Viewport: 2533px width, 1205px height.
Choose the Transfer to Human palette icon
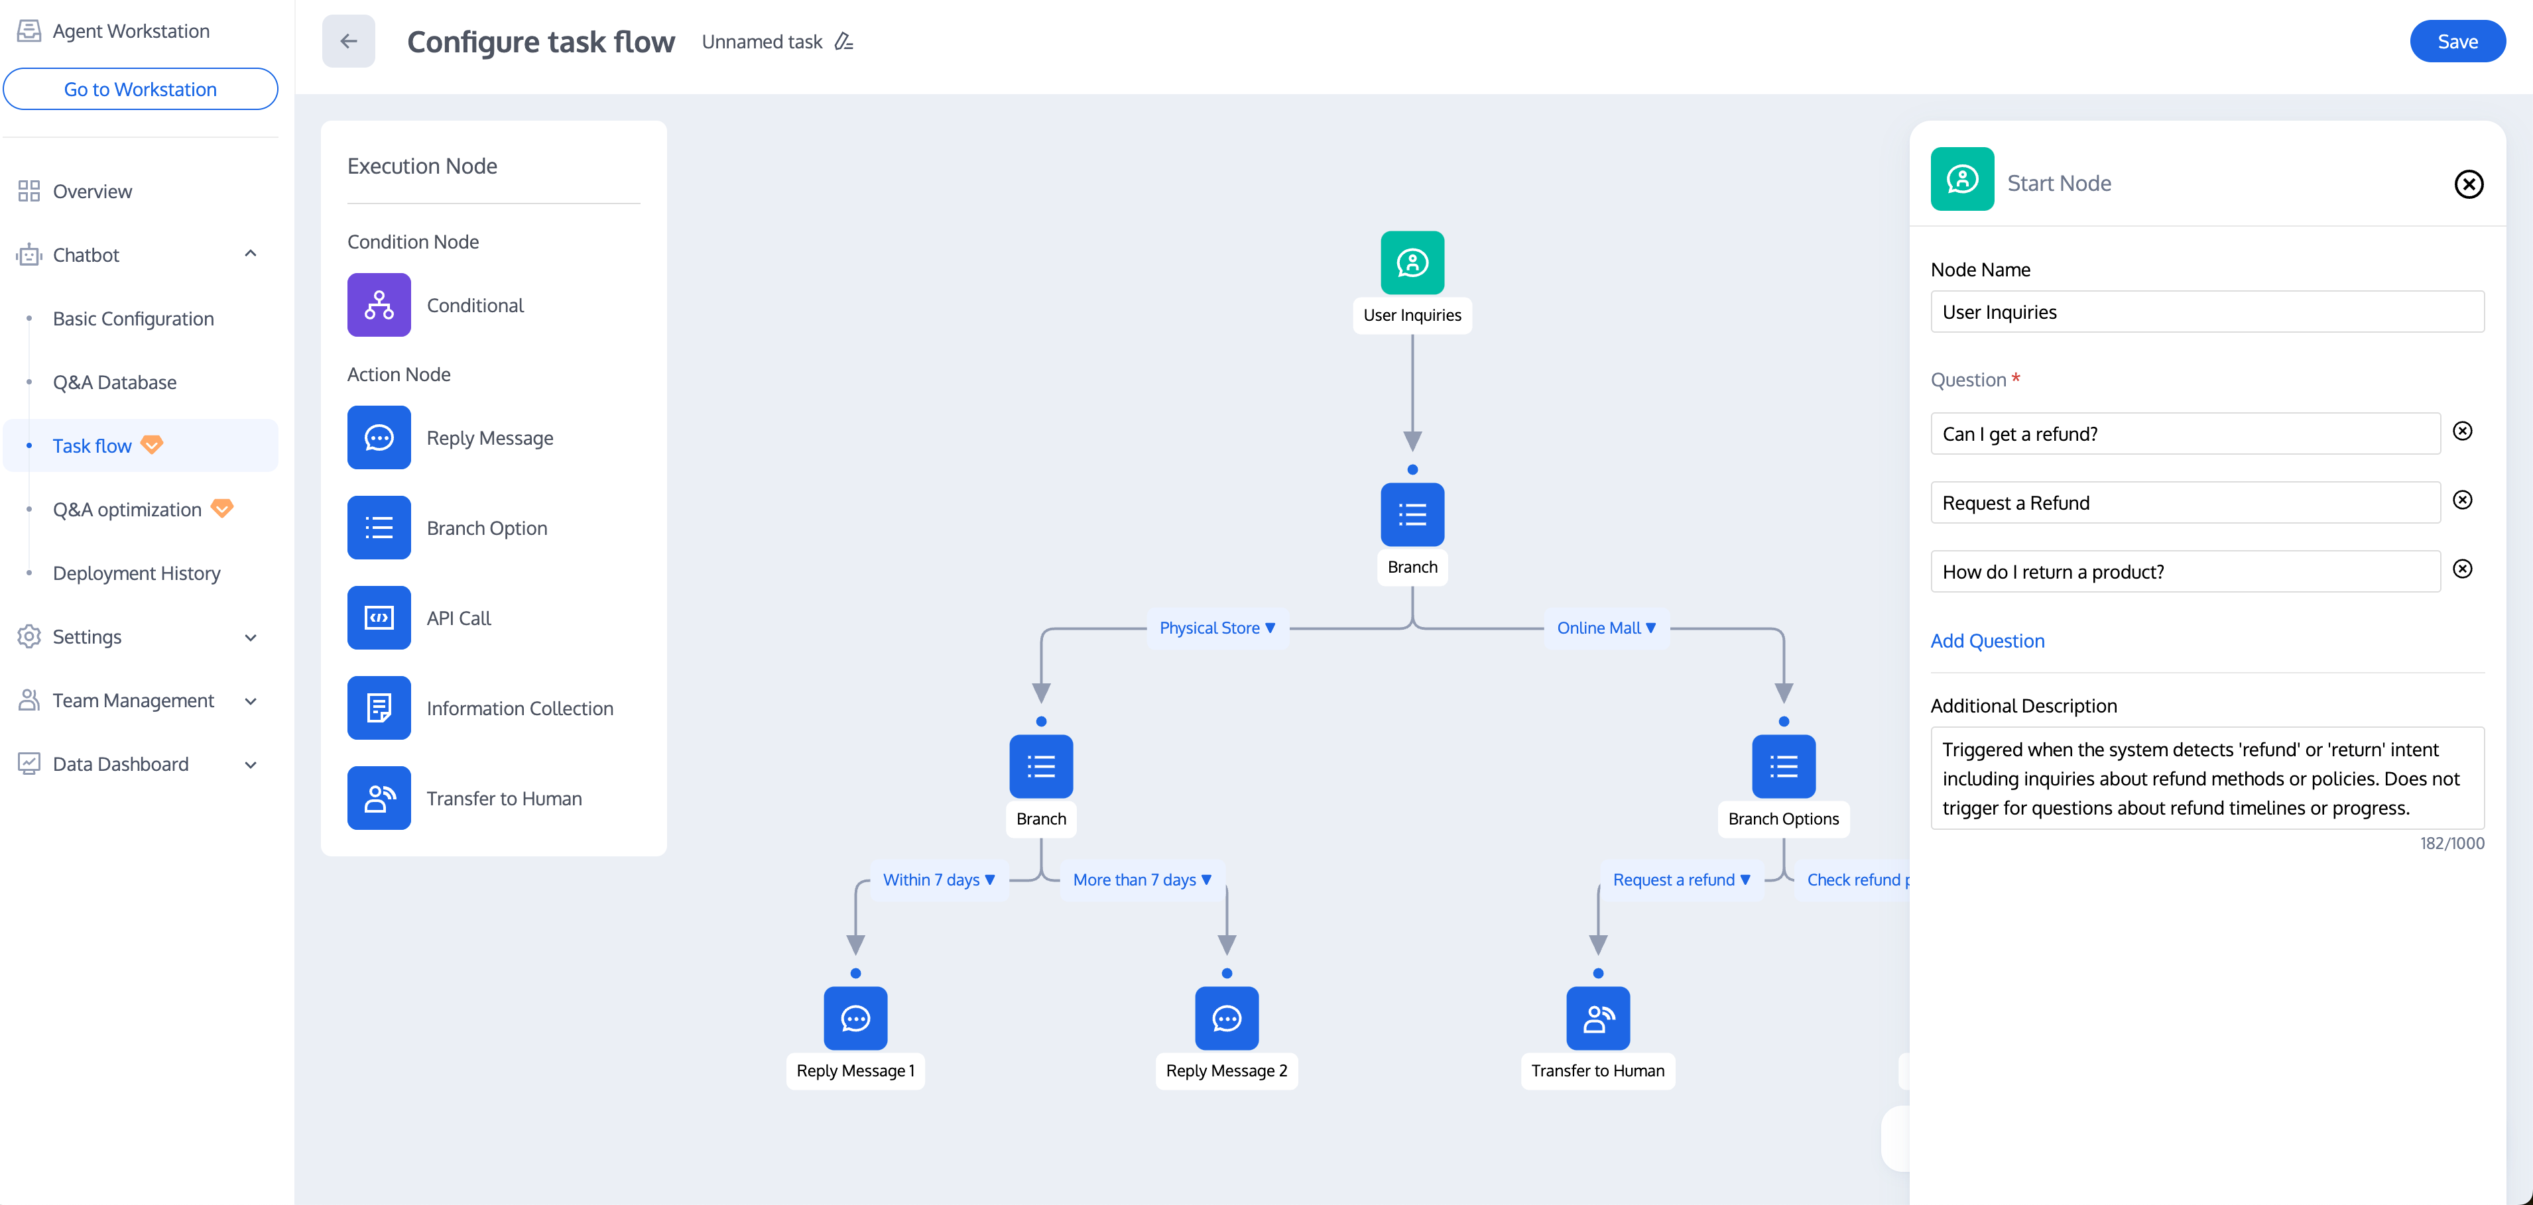coord(379,798)
